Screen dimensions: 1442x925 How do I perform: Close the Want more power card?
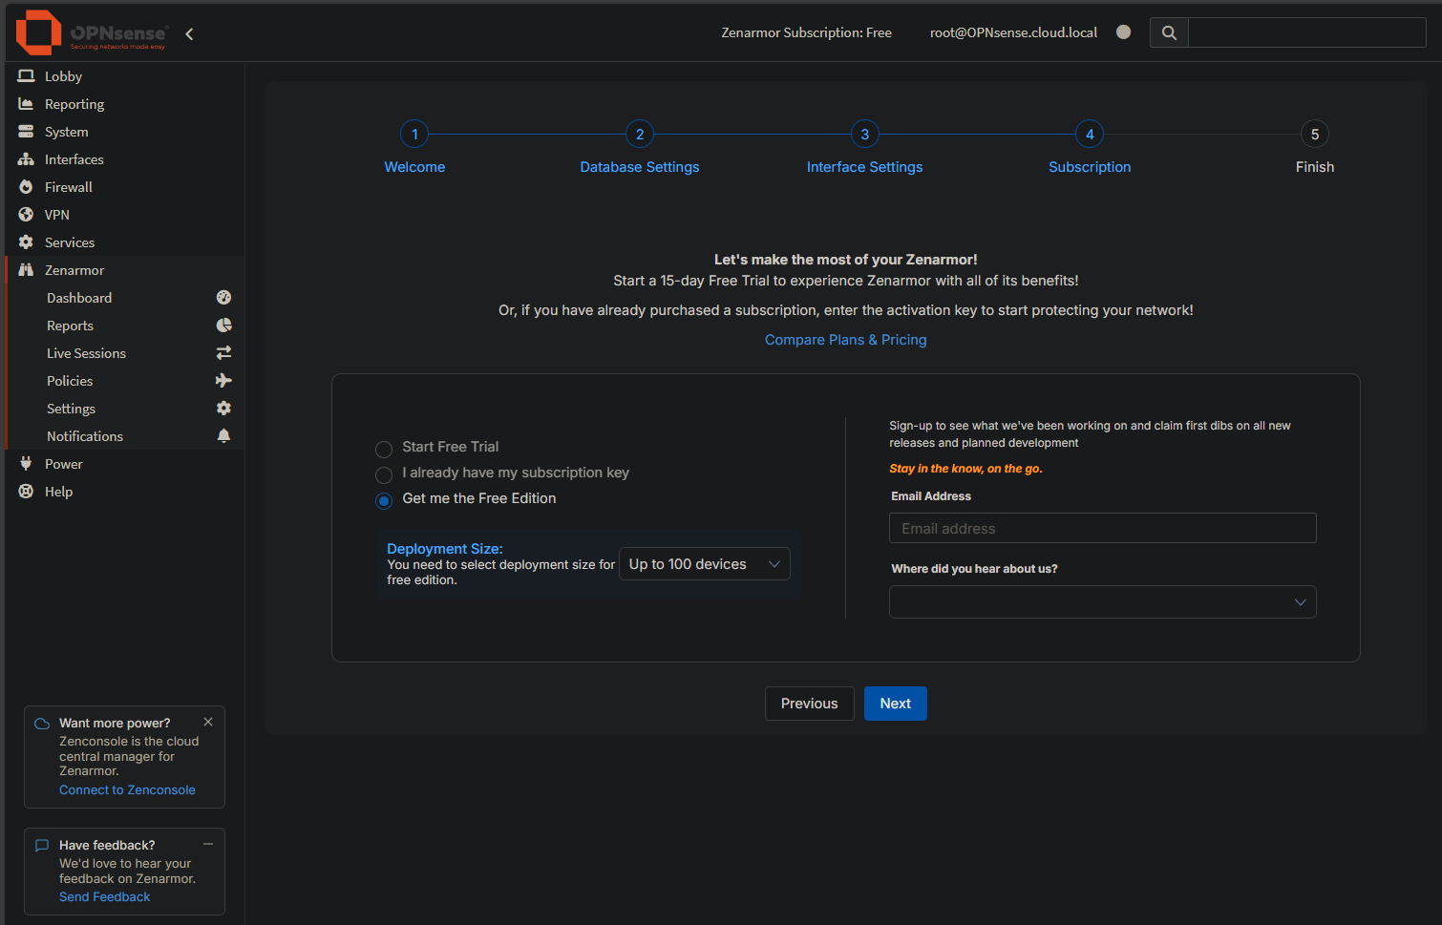click(x=208, y=723)
